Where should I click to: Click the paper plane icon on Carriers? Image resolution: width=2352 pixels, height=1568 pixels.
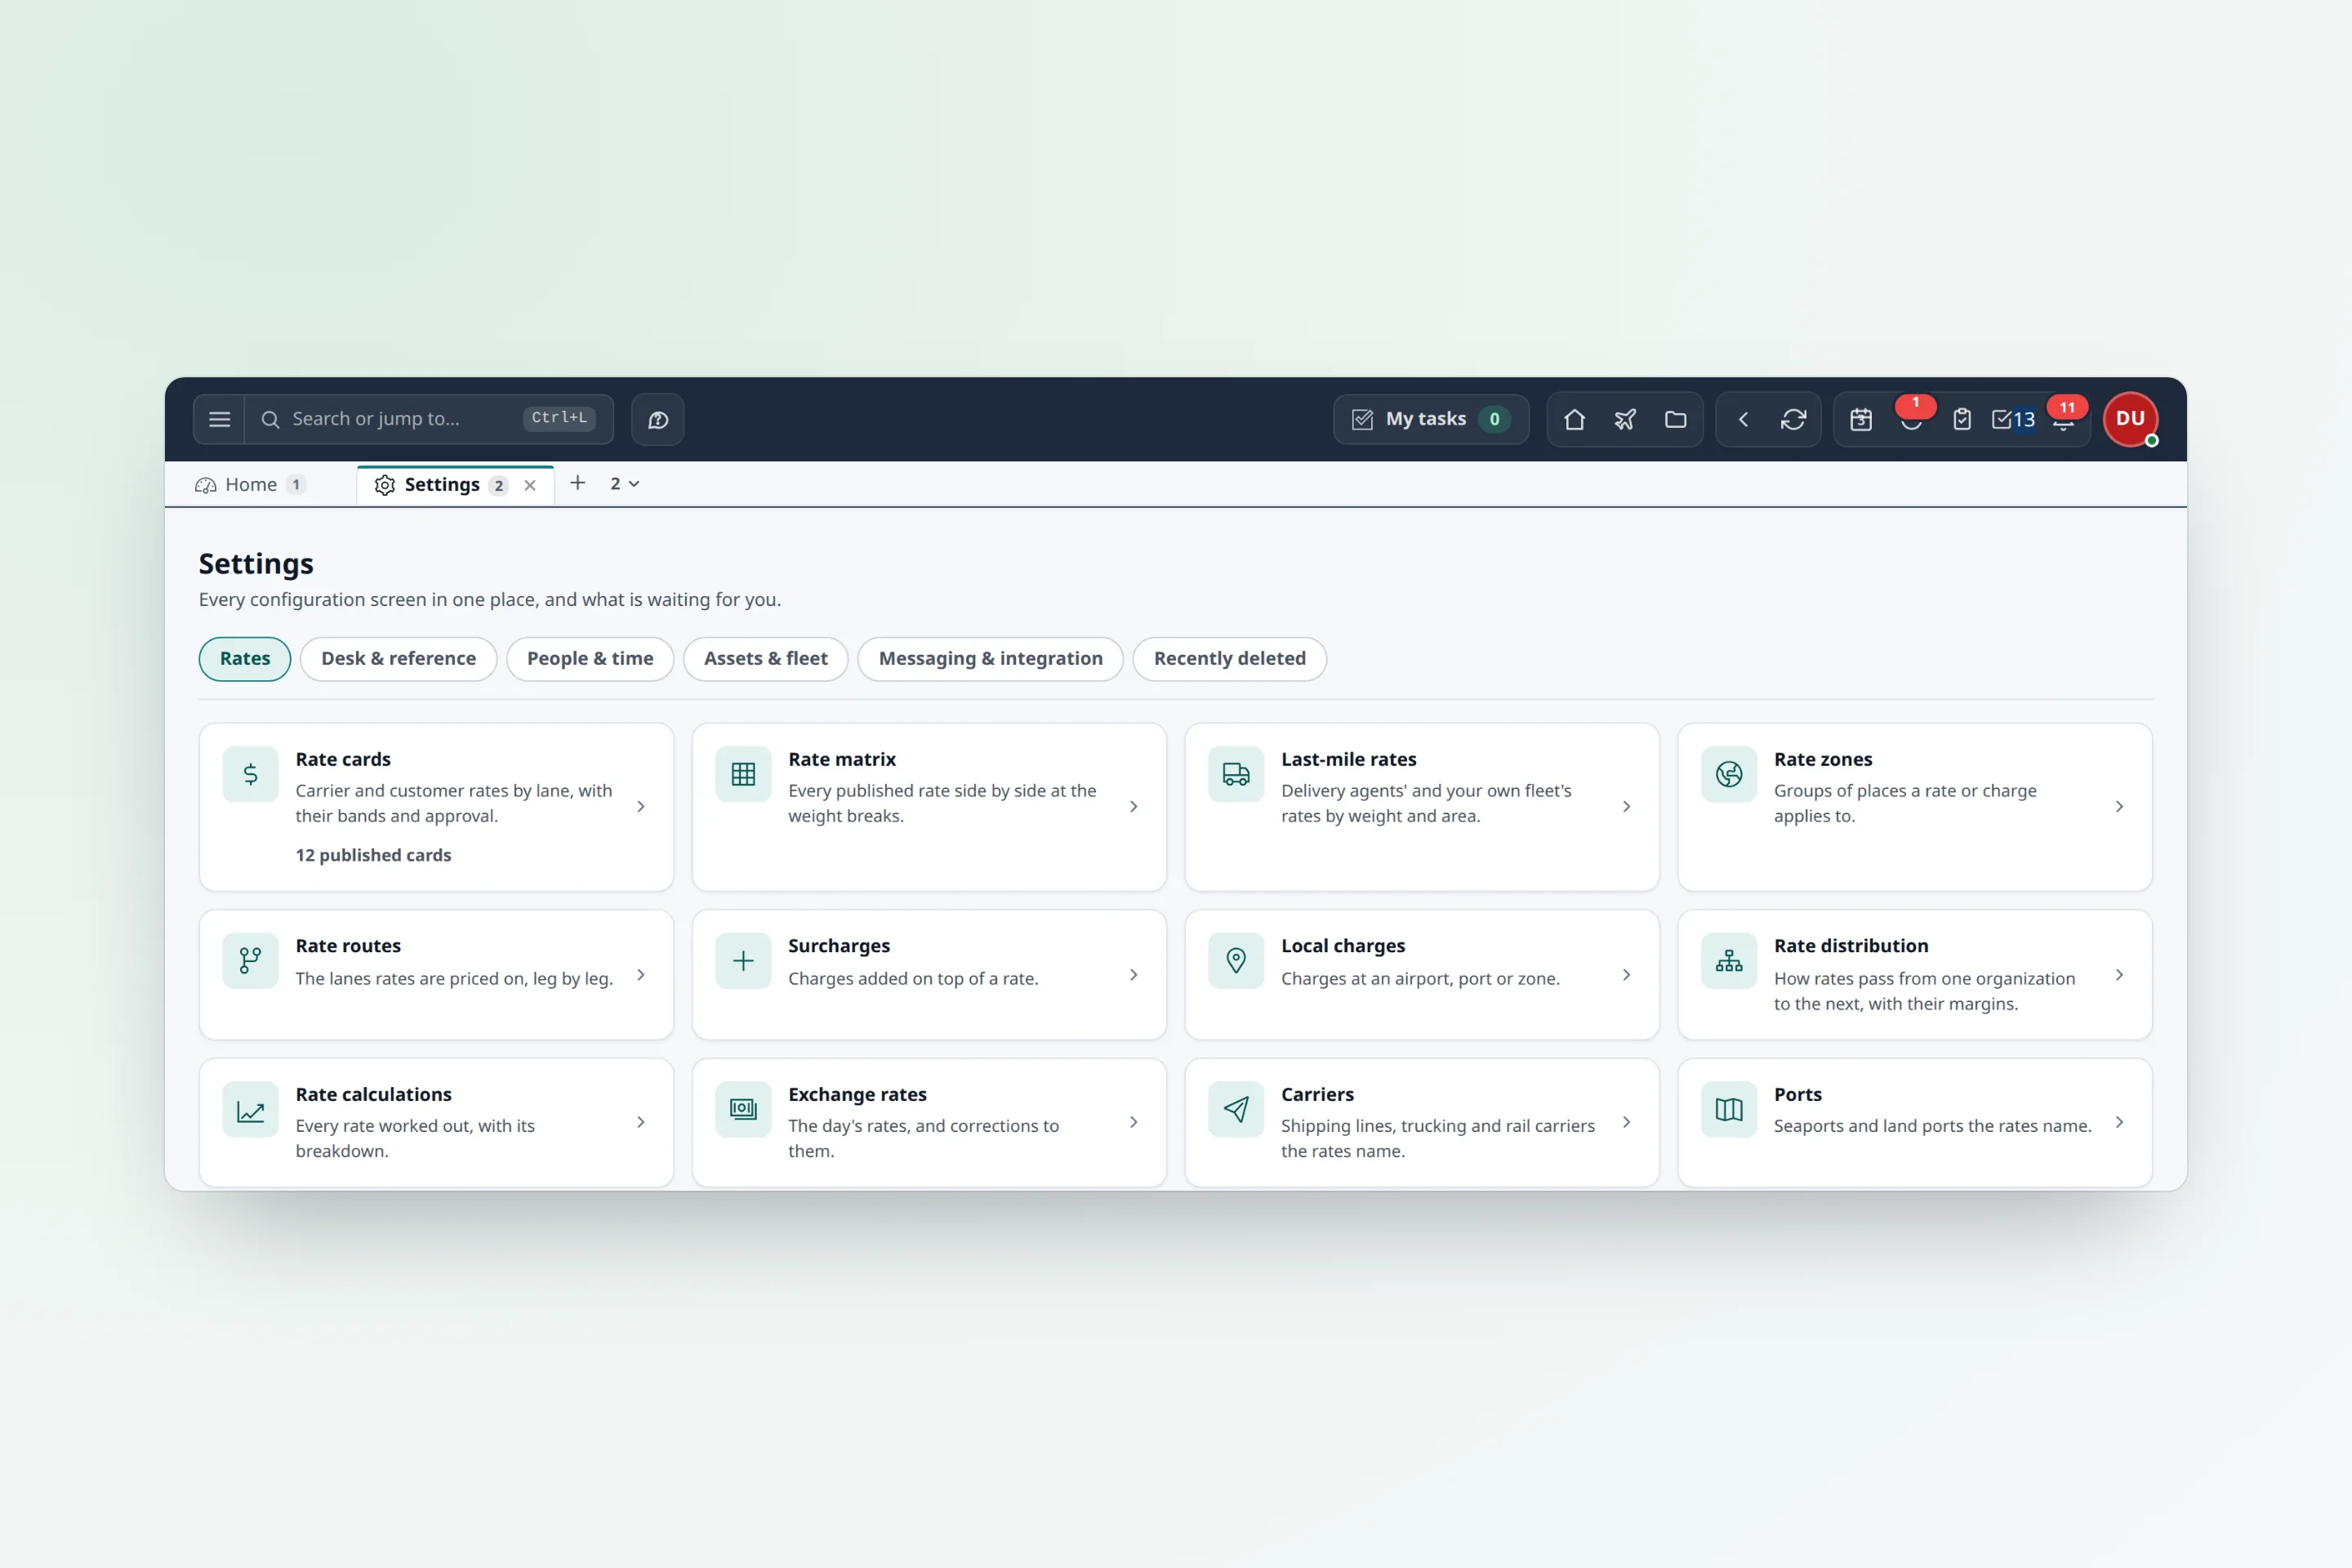[1236, 1109]
